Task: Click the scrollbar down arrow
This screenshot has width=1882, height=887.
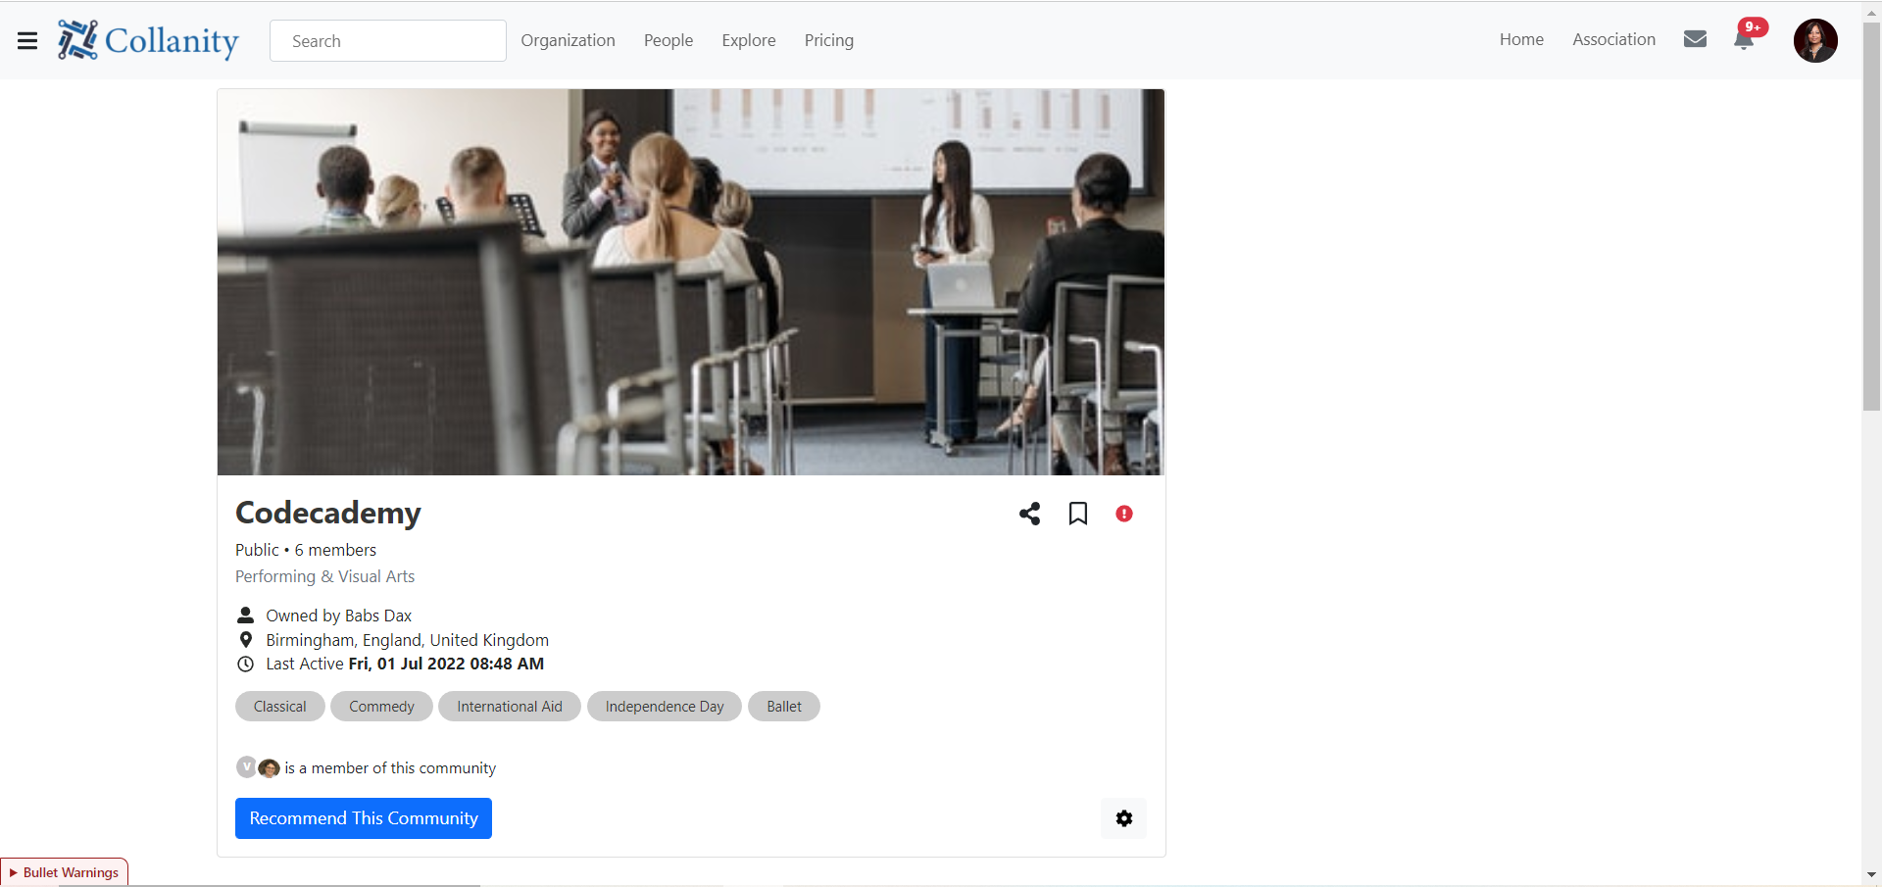Action: [x=1872, y=874]
